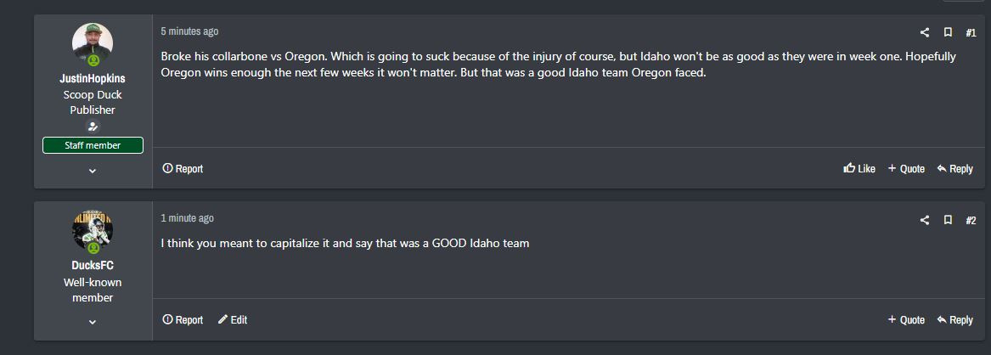The height and width of the screenshot is (355, 991).
Task: Reply to JustinHopkins' post
Action: pyautogui.click(x=954, y=169)
